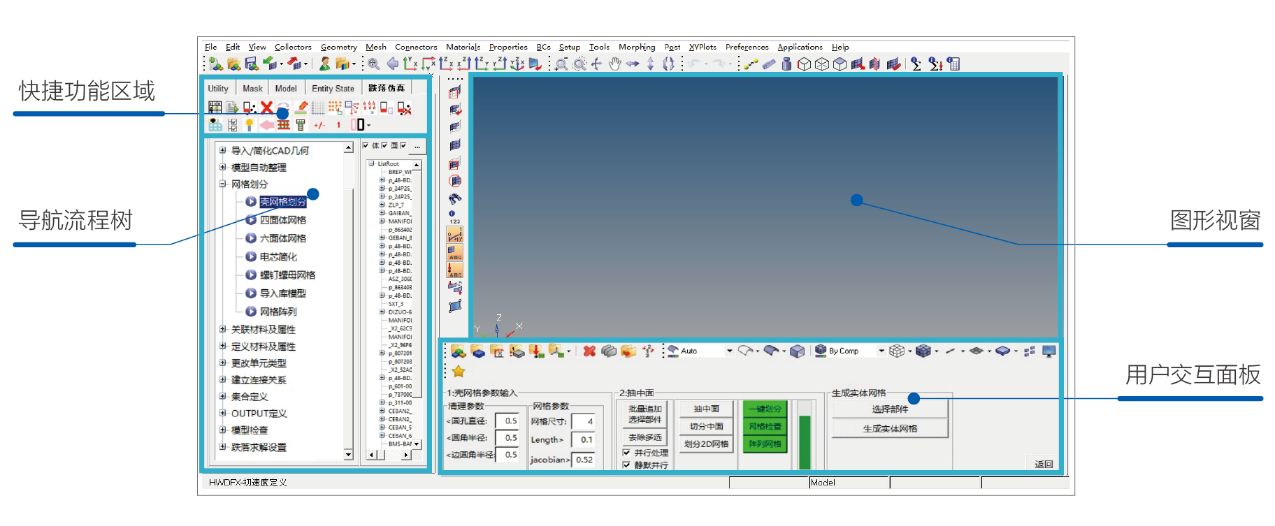
Task: Click the user profile person icon
Action: coord(325,64)
